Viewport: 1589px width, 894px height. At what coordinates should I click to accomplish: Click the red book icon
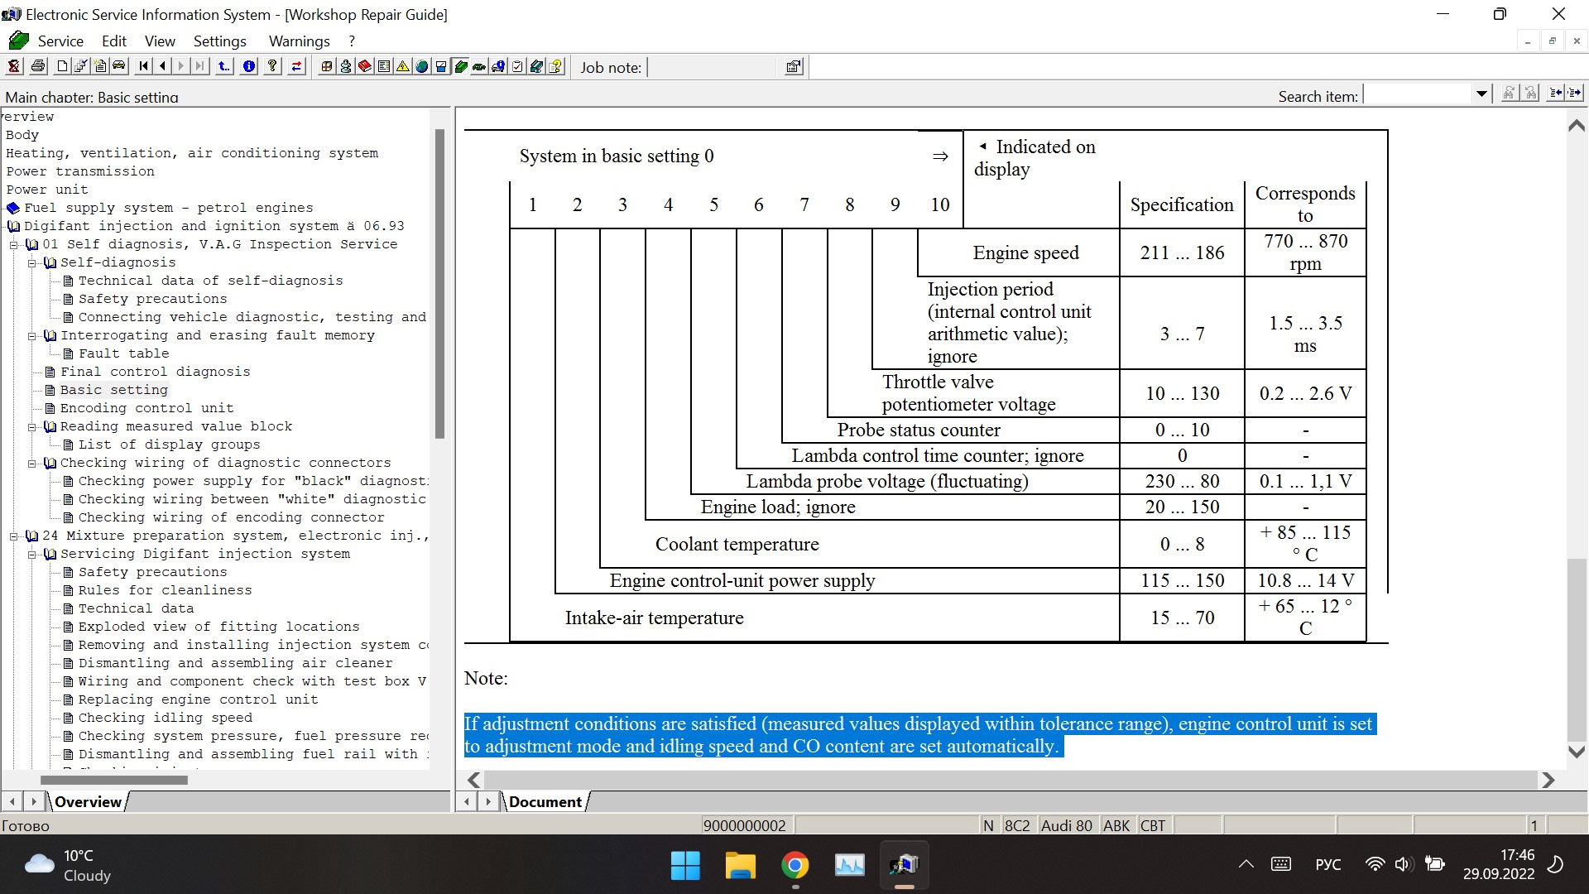(x=365, y=66)
